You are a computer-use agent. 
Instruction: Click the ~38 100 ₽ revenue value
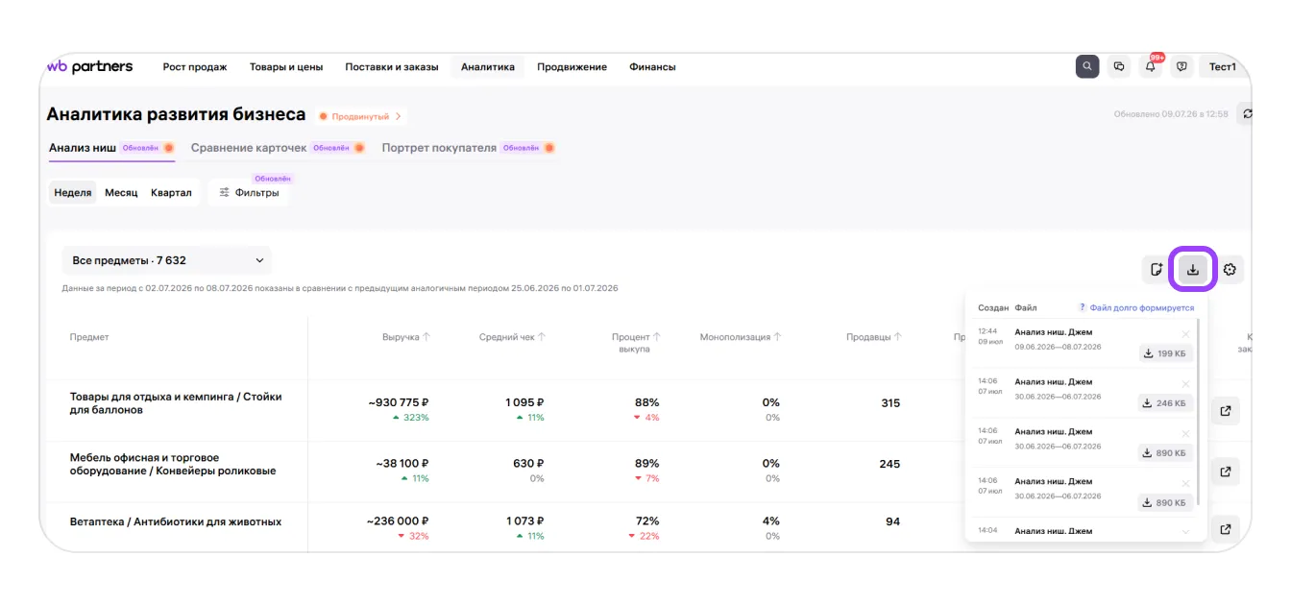point(402,463)
